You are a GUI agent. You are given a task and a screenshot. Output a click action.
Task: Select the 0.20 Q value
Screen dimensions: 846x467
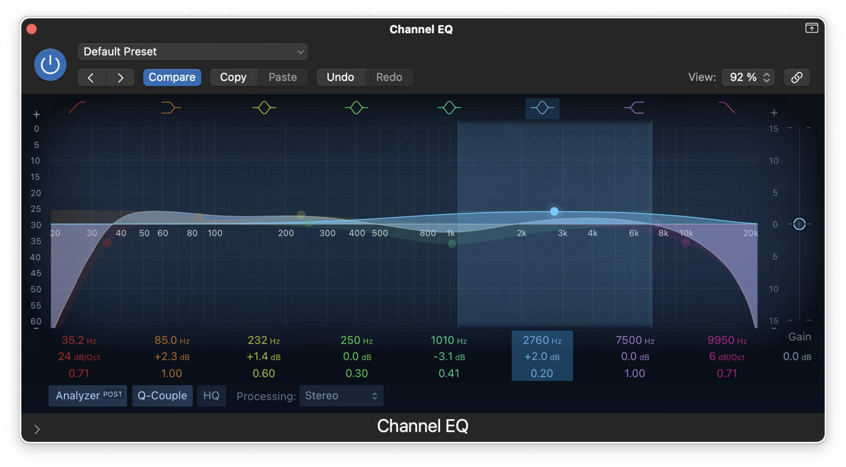[x=542, y=373]
